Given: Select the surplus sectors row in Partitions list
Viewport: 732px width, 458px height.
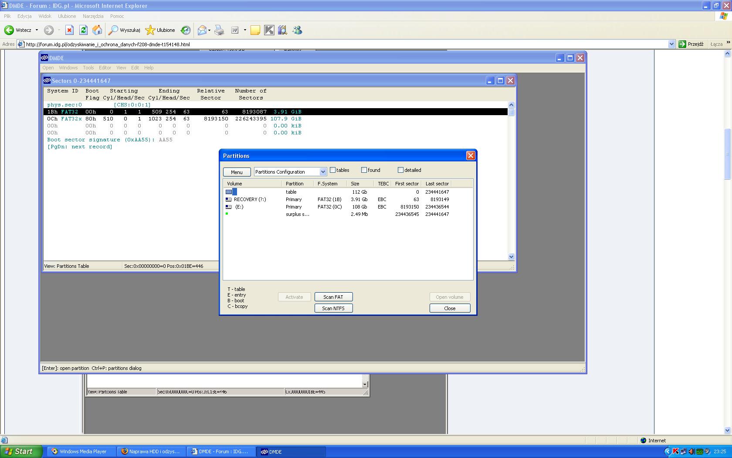Looking at the screenshot, I should 348,214.
